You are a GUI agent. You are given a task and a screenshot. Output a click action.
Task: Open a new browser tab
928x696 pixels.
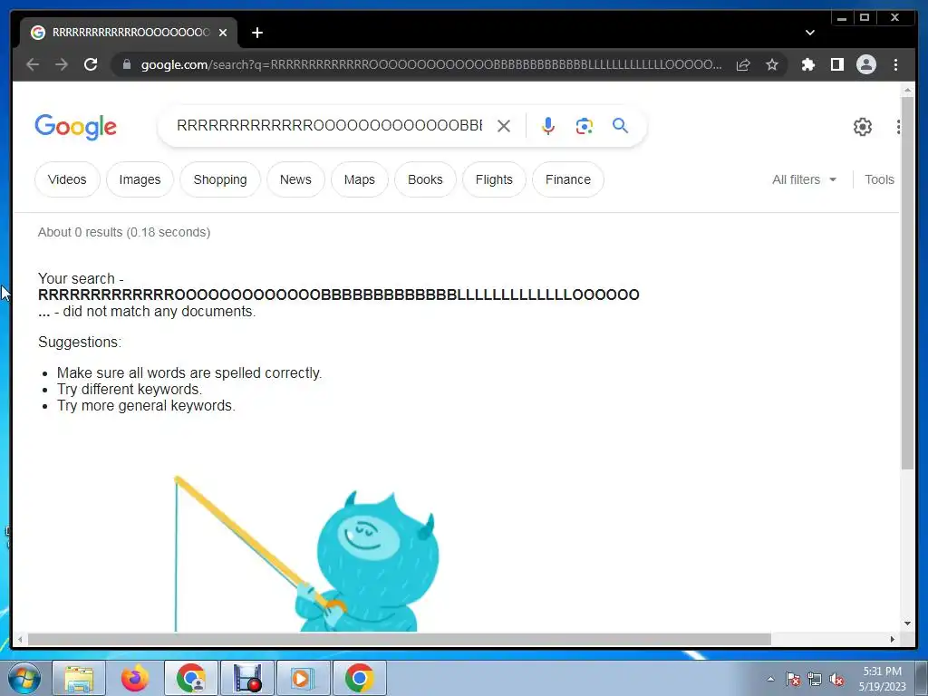point(256,33)
